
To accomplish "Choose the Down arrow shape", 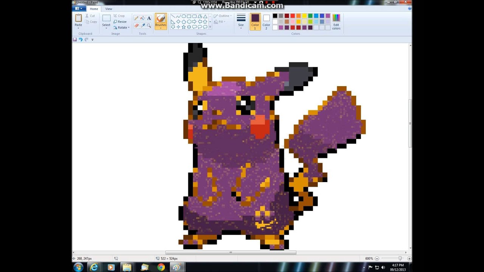I will [x=173, y=27].
